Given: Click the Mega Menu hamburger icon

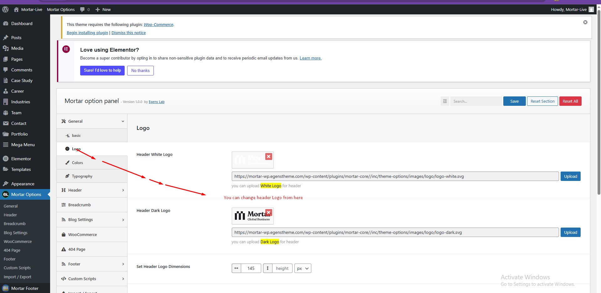Looking at the screenshot, I should (6, 145).
